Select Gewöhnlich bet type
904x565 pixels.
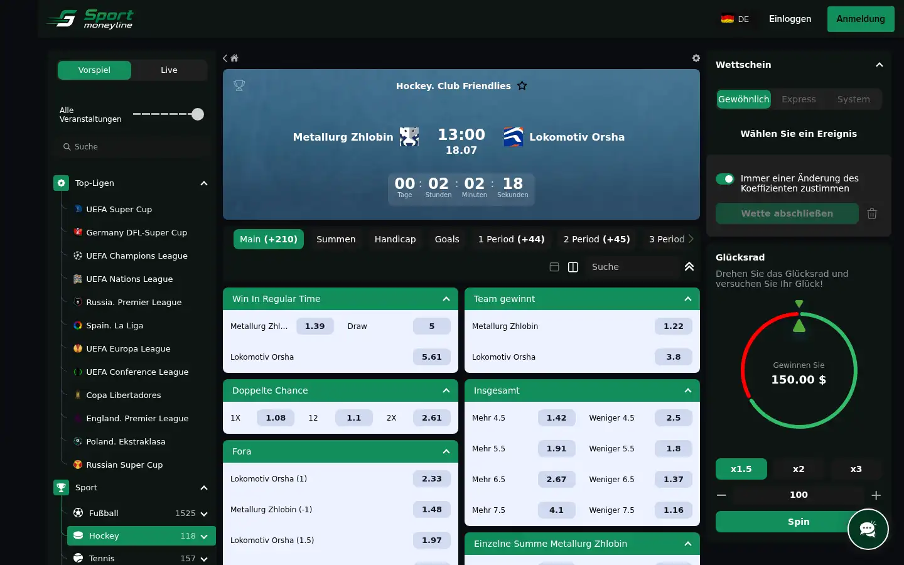point(743,99)
